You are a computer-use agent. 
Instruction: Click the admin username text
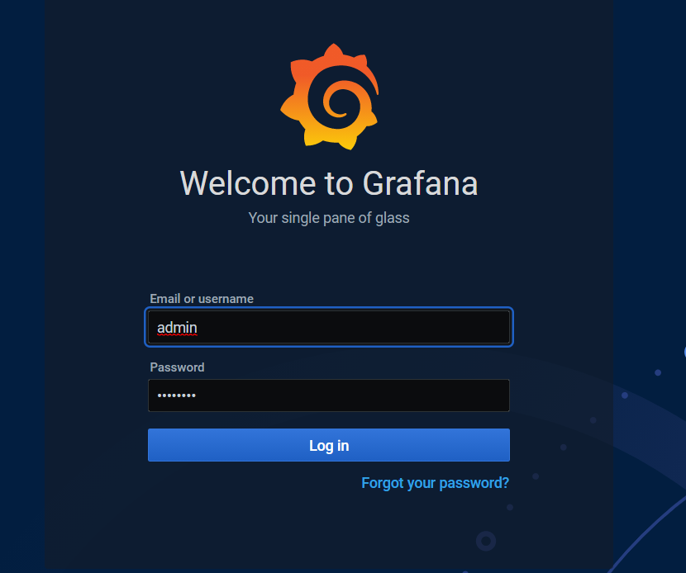176,327
